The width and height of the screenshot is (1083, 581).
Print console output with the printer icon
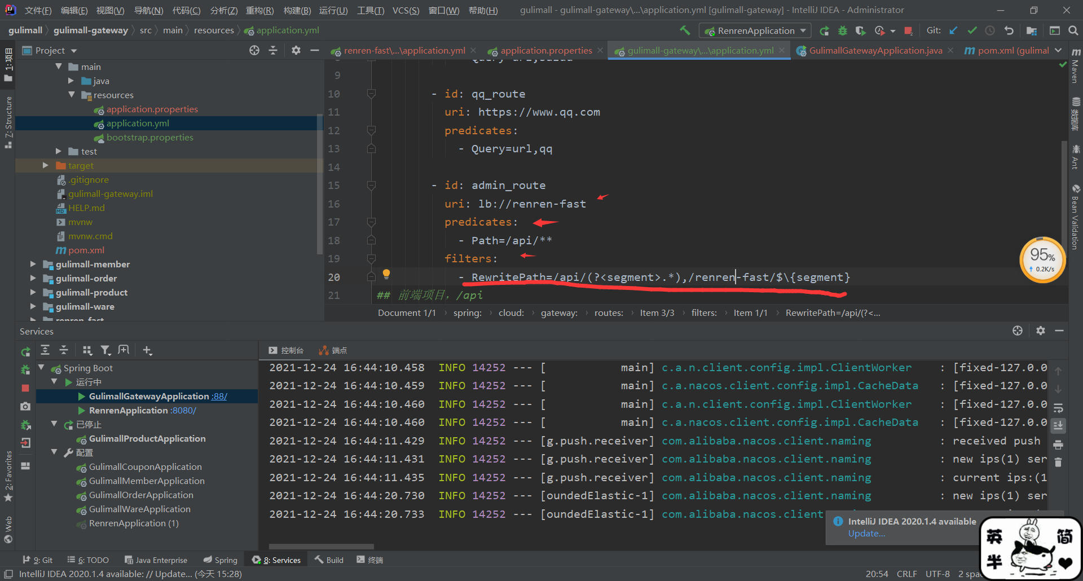coord(1058,444)
